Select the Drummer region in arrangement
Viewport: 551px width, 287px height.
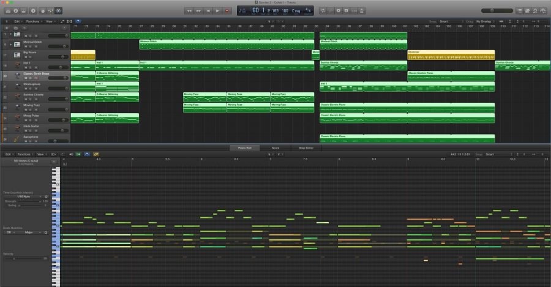(x=451, y=55)
